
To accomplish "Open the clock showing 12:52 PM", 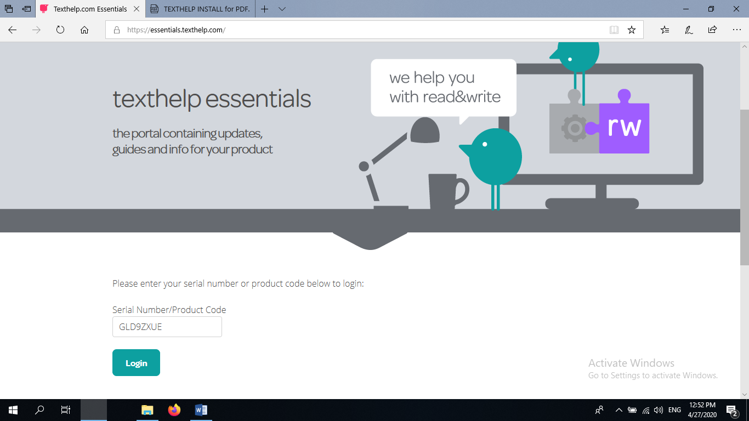I will click(702, 410).
